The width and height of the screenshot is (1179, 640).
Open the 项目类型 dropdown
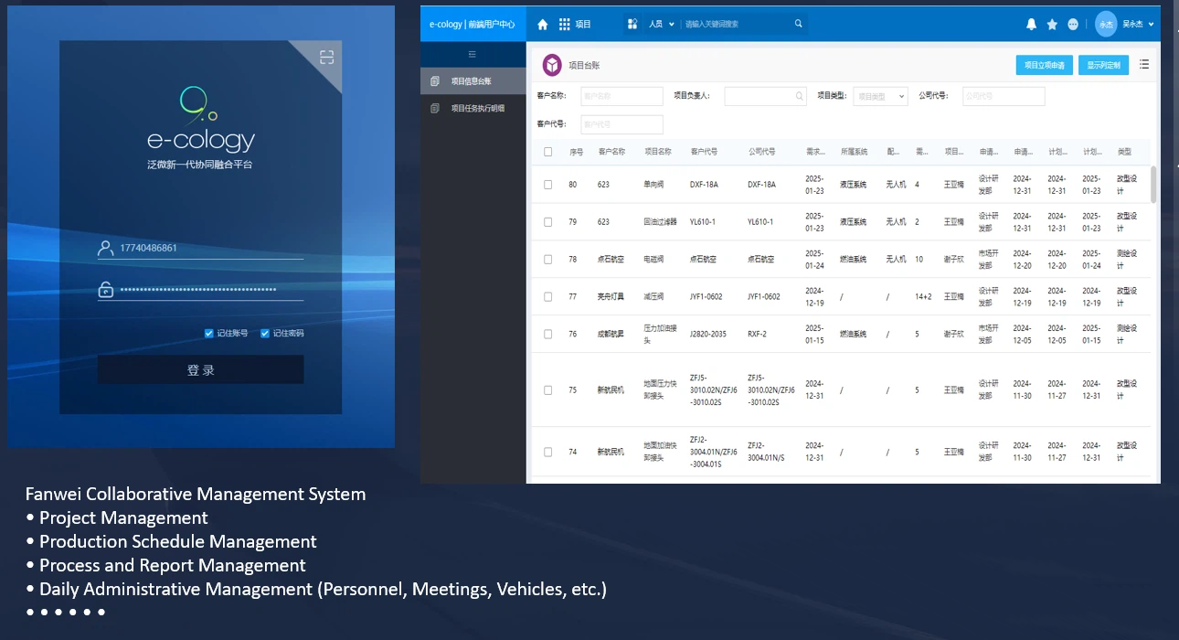point(880,96)
